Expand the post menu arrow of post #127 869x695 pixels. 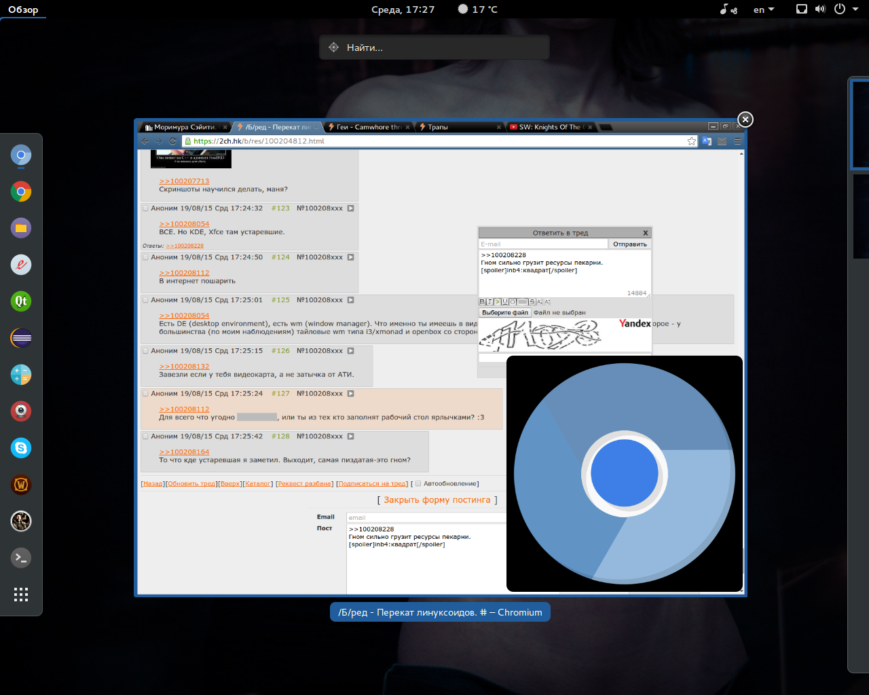tap(351, 394)
